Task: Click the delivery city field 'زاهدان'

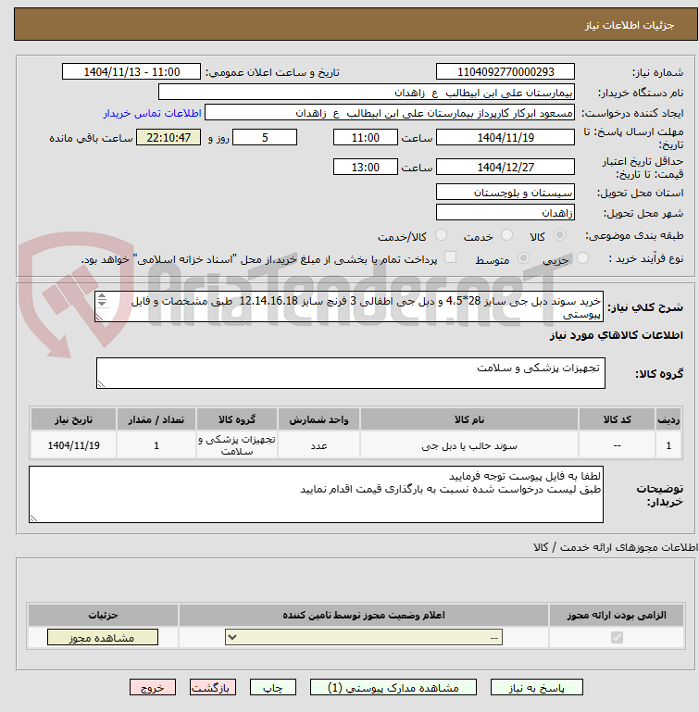Action: tap(506, 213)
